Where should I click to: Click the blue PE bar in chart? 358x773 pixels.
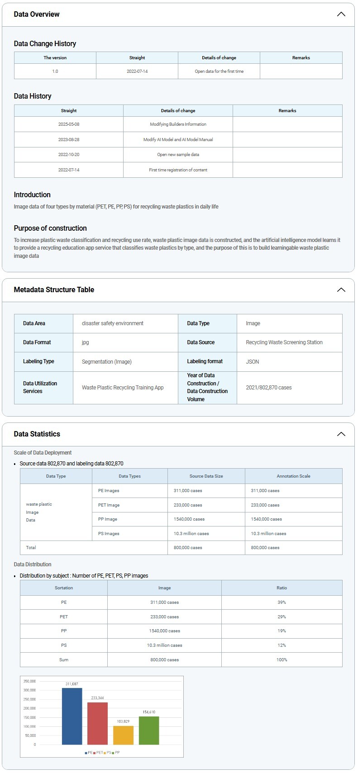pos(72,716)
